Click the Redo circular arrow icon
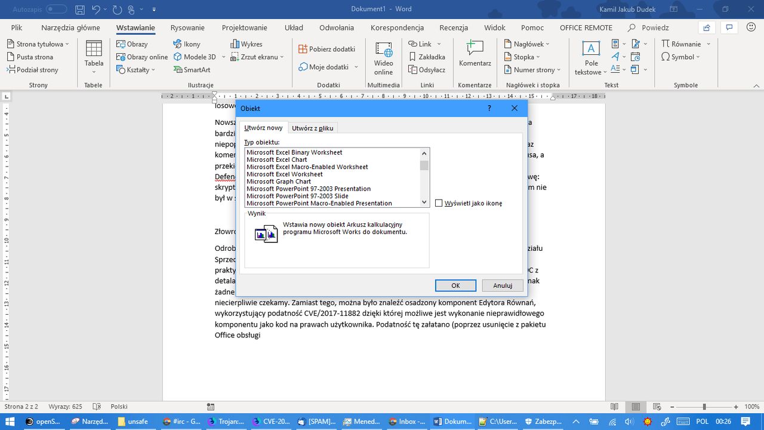This screenshot has height=430, width=764. click(x=118, y=10)
